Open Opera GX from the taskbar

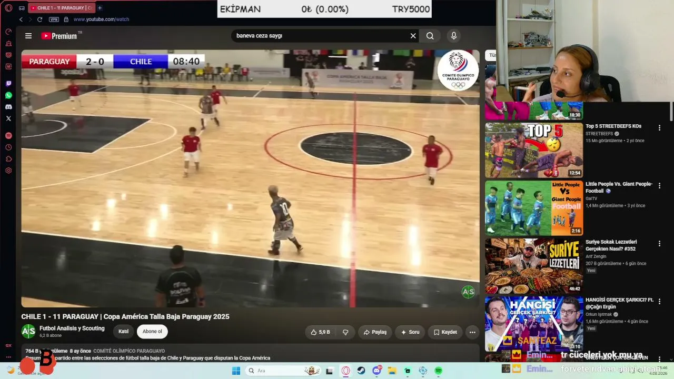tap(346, 371)
